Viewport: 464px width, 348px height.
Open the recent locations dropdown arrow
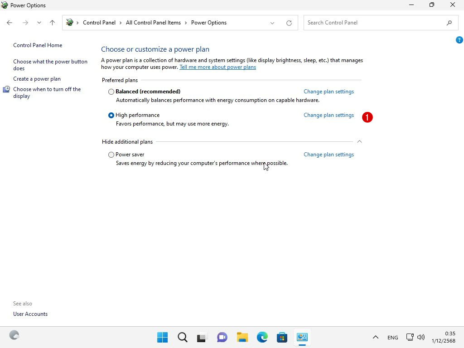point(39,23)
